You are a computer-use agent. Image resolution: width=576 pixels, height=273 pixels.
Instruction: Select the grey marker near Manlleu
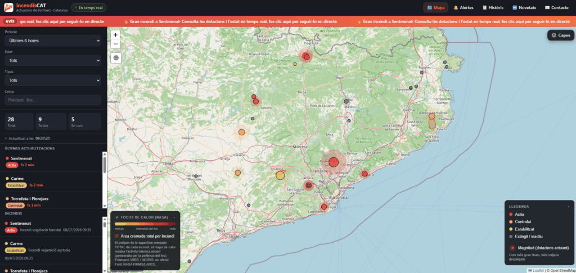[x=346, y=101]
